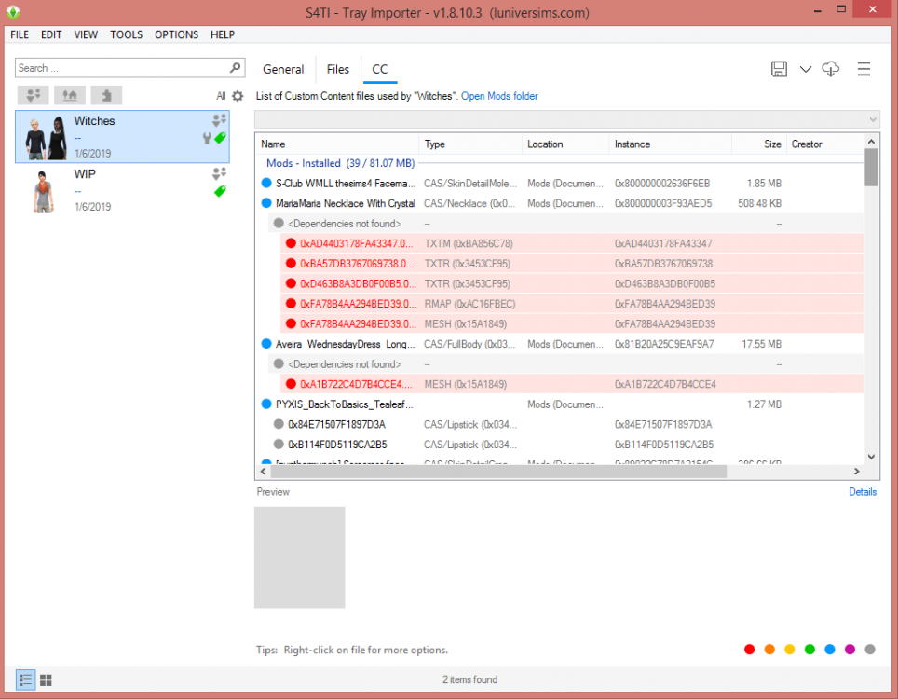Sort by Size column header
Screen dimensions: 898x699
759,144
